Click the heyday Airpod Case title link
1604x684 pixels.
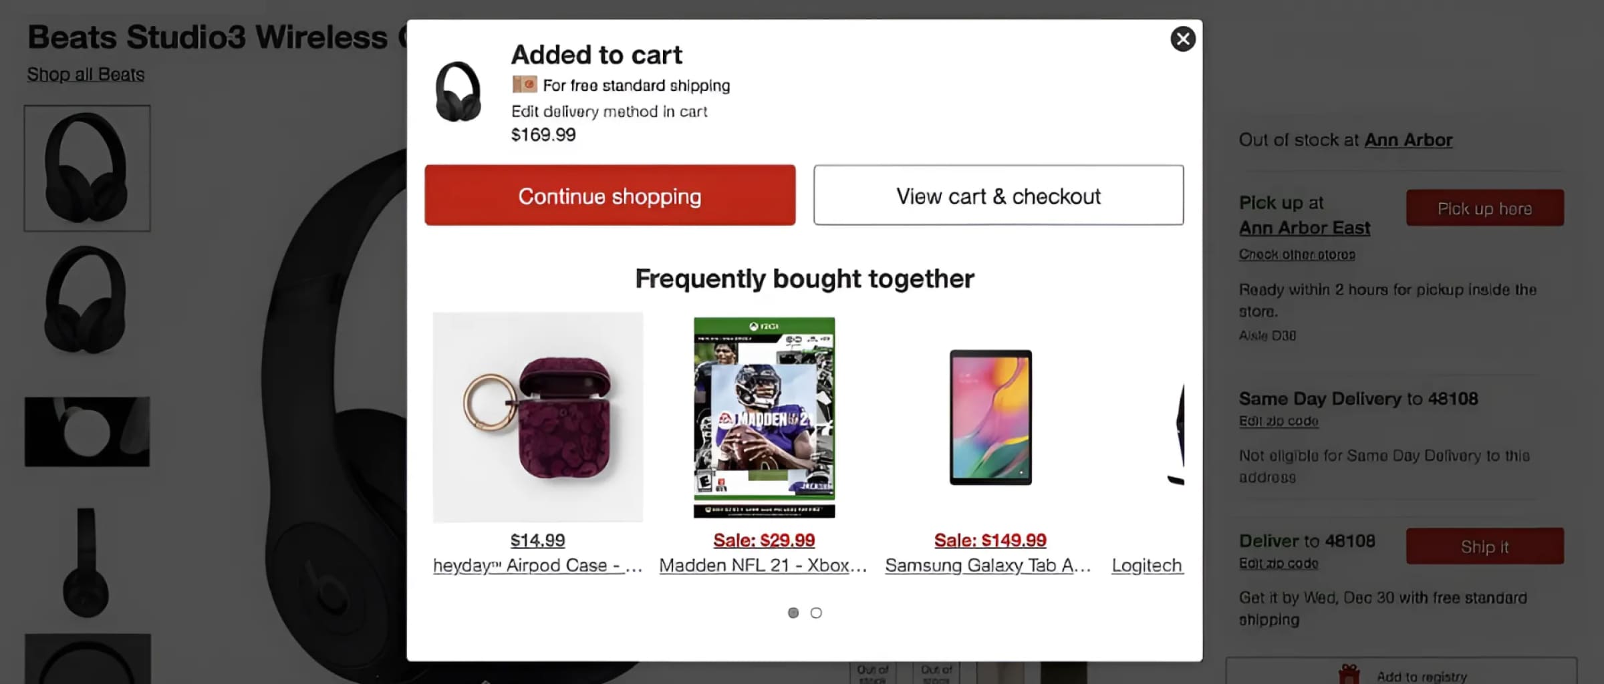[538, 566]
